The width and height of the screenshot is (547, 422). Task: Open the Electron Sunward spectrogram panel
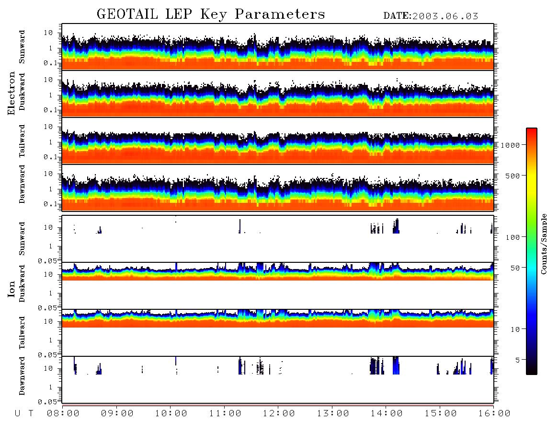[x=278, y=47]
